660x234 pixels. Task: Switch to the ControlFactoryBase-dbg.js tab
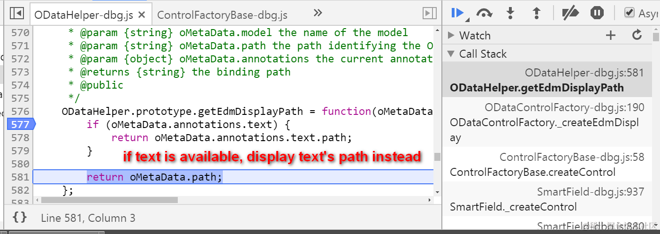(x=222, y=15)
